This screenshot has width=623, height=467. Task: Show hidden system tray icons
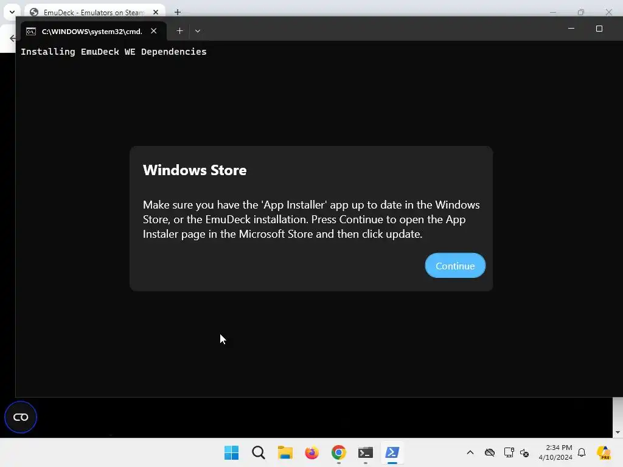[x=470, y=452]
